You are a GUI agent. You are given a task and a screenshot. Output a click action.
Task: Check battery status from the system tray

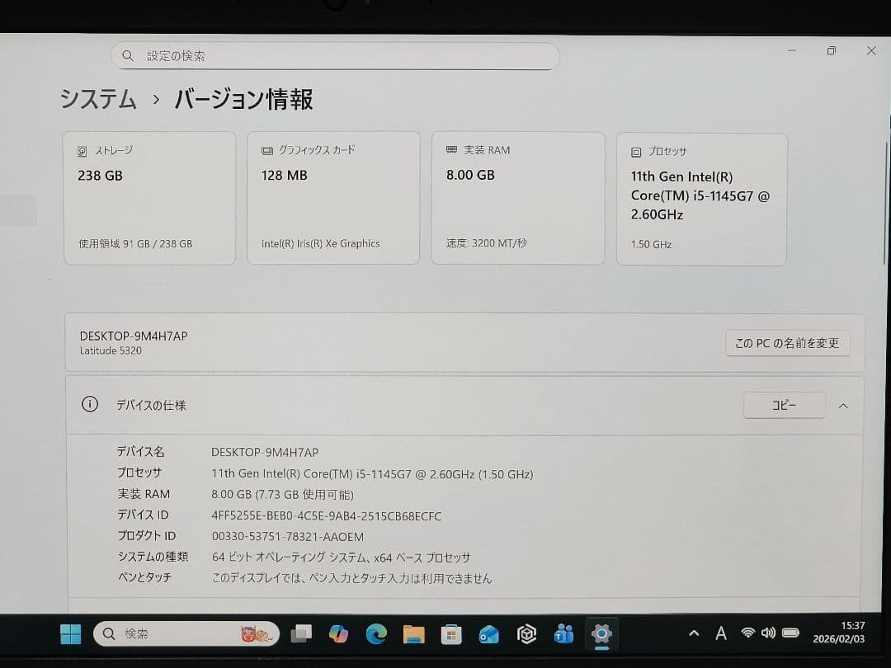[790, 633]
